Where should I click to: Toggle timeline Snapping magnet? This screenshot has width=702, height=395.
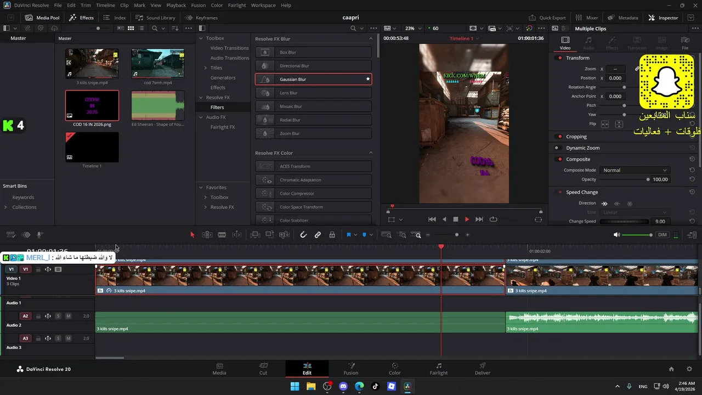(x=303, y=235)
